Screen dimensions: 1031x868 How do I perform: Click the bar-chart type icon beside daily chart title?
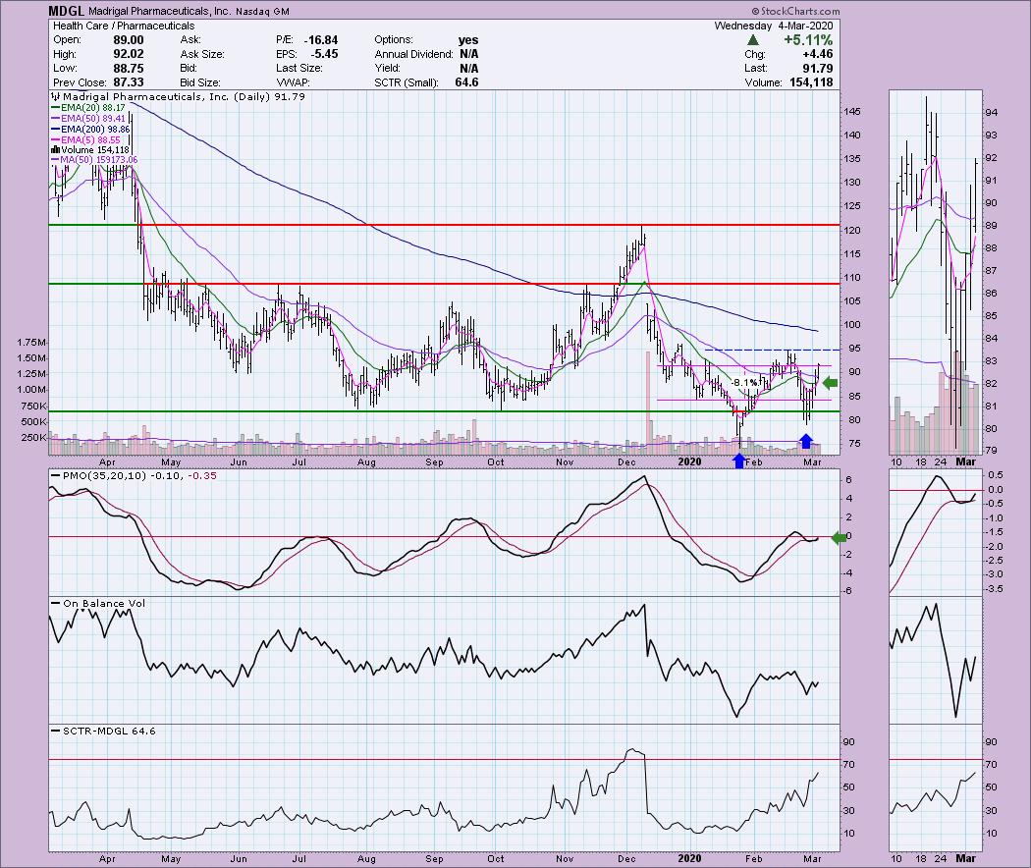point(55,96)
